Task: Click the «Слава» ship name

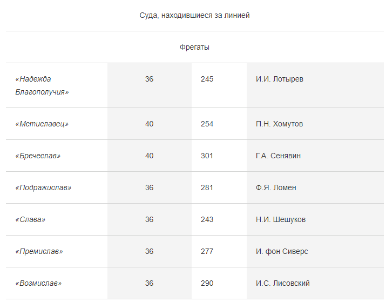Action: 30,219
